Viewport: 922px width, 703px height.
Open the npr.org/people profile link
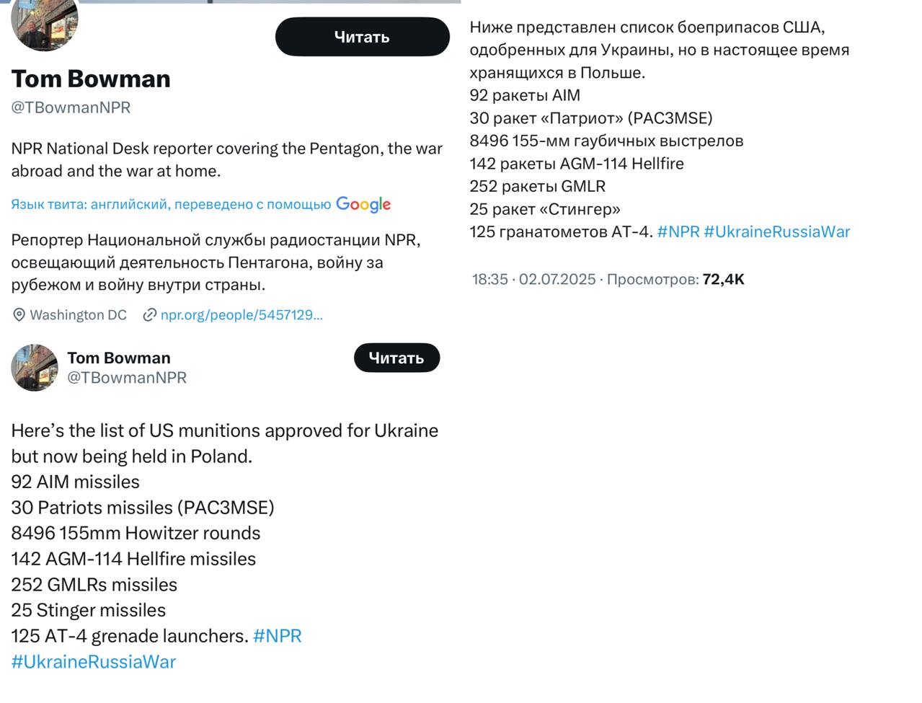pos(241,315)
